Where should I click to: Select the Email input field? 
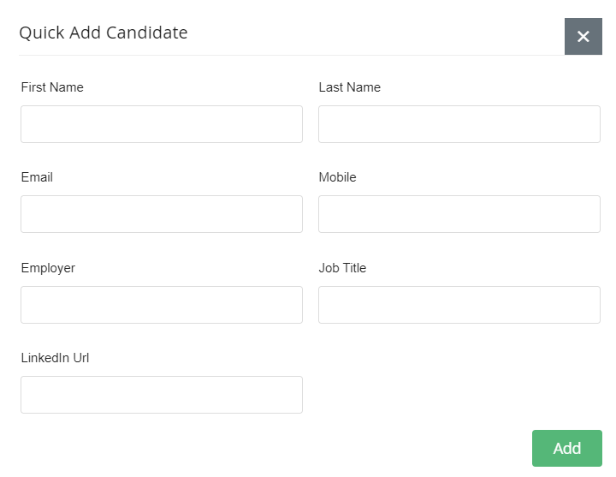pyautogui.click(x=162, y=214)
